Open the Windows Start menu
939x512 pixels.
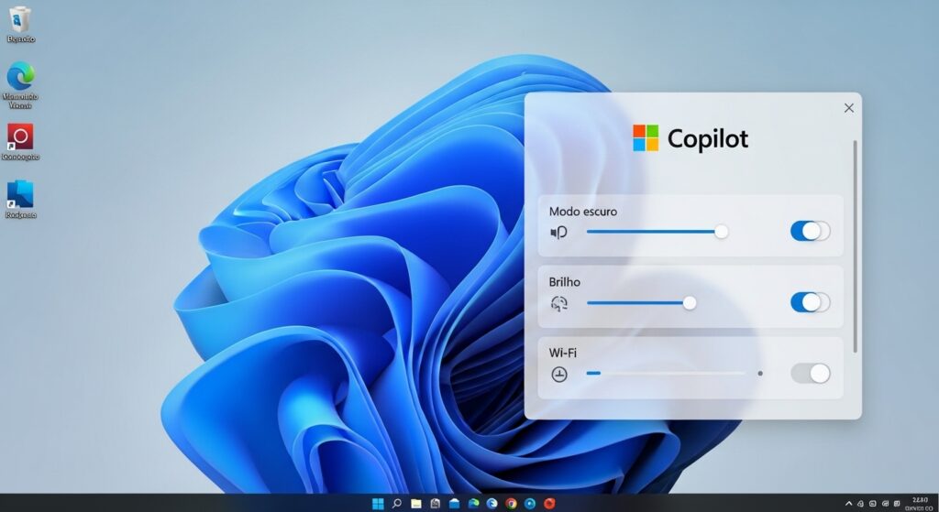[378, 504]
